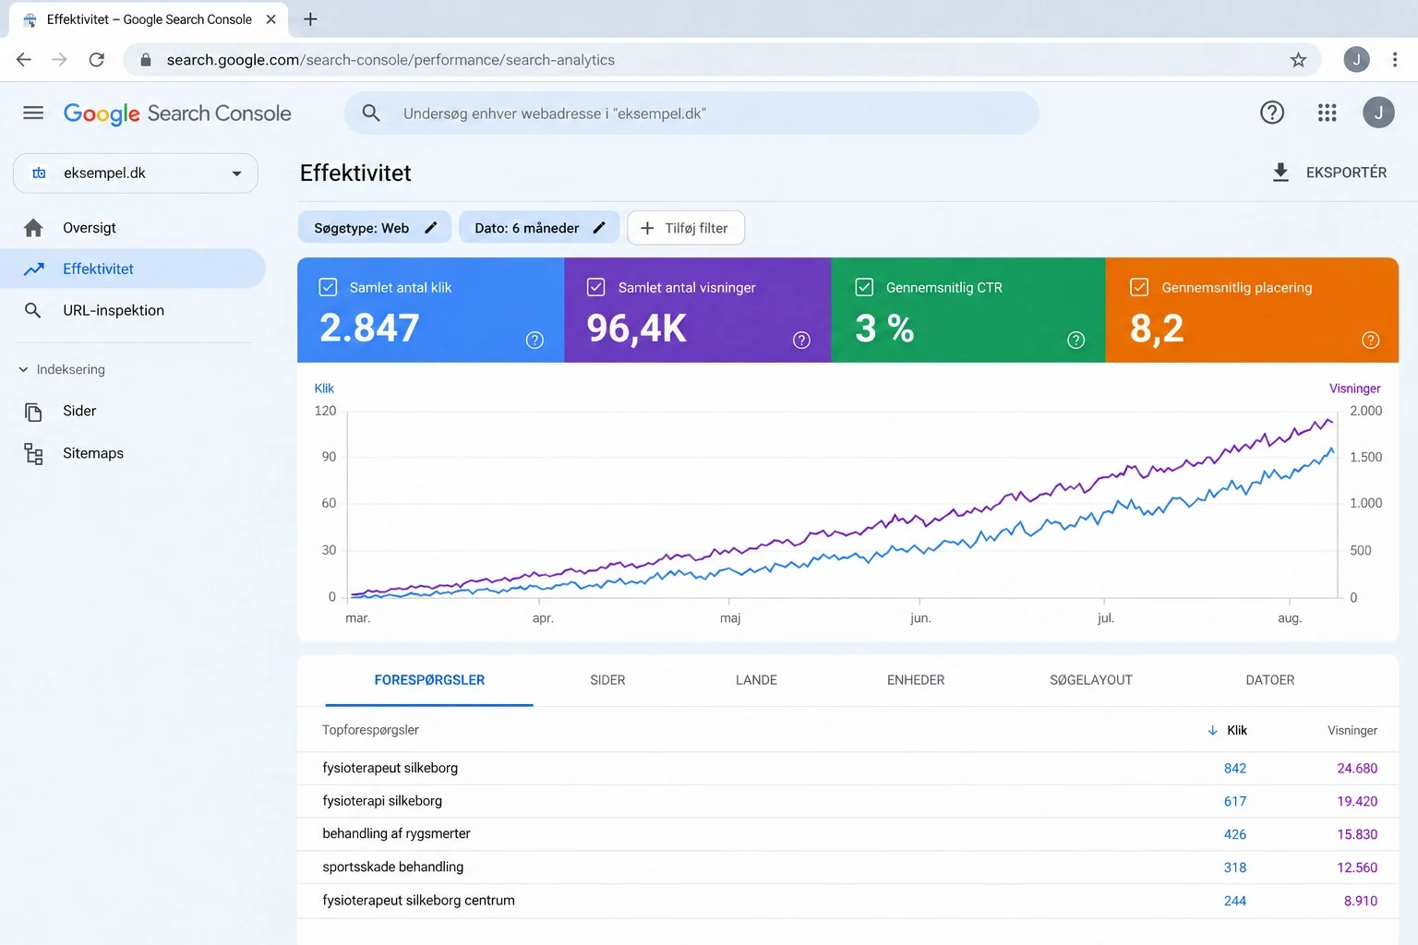
Task: Toggle the Samlet antal klik checkbox
Action: click(328, 287)
